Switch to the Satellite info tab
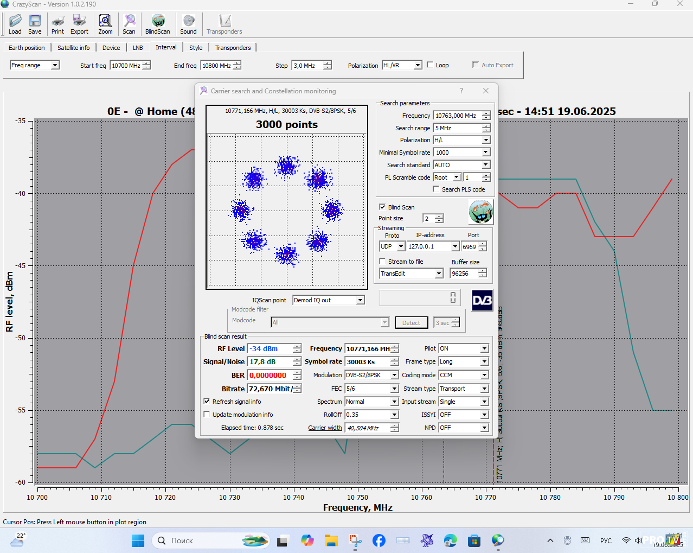This screenshot has height=553, width=693. coord(74,48)
